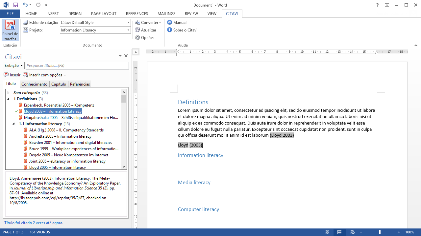421x236 pixels.
Task: Select Erpenbeck, Rosenstiel 2005 – Kompetenz
Action: 59,105
